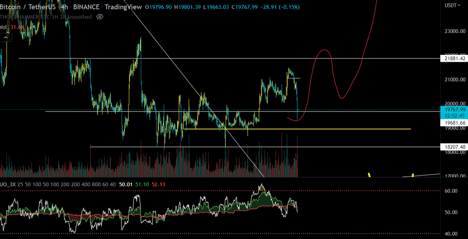The height and width of the screenshot is (239, 468).
Task: Click the high value H19801.39
Action: (x=188, y=7)
